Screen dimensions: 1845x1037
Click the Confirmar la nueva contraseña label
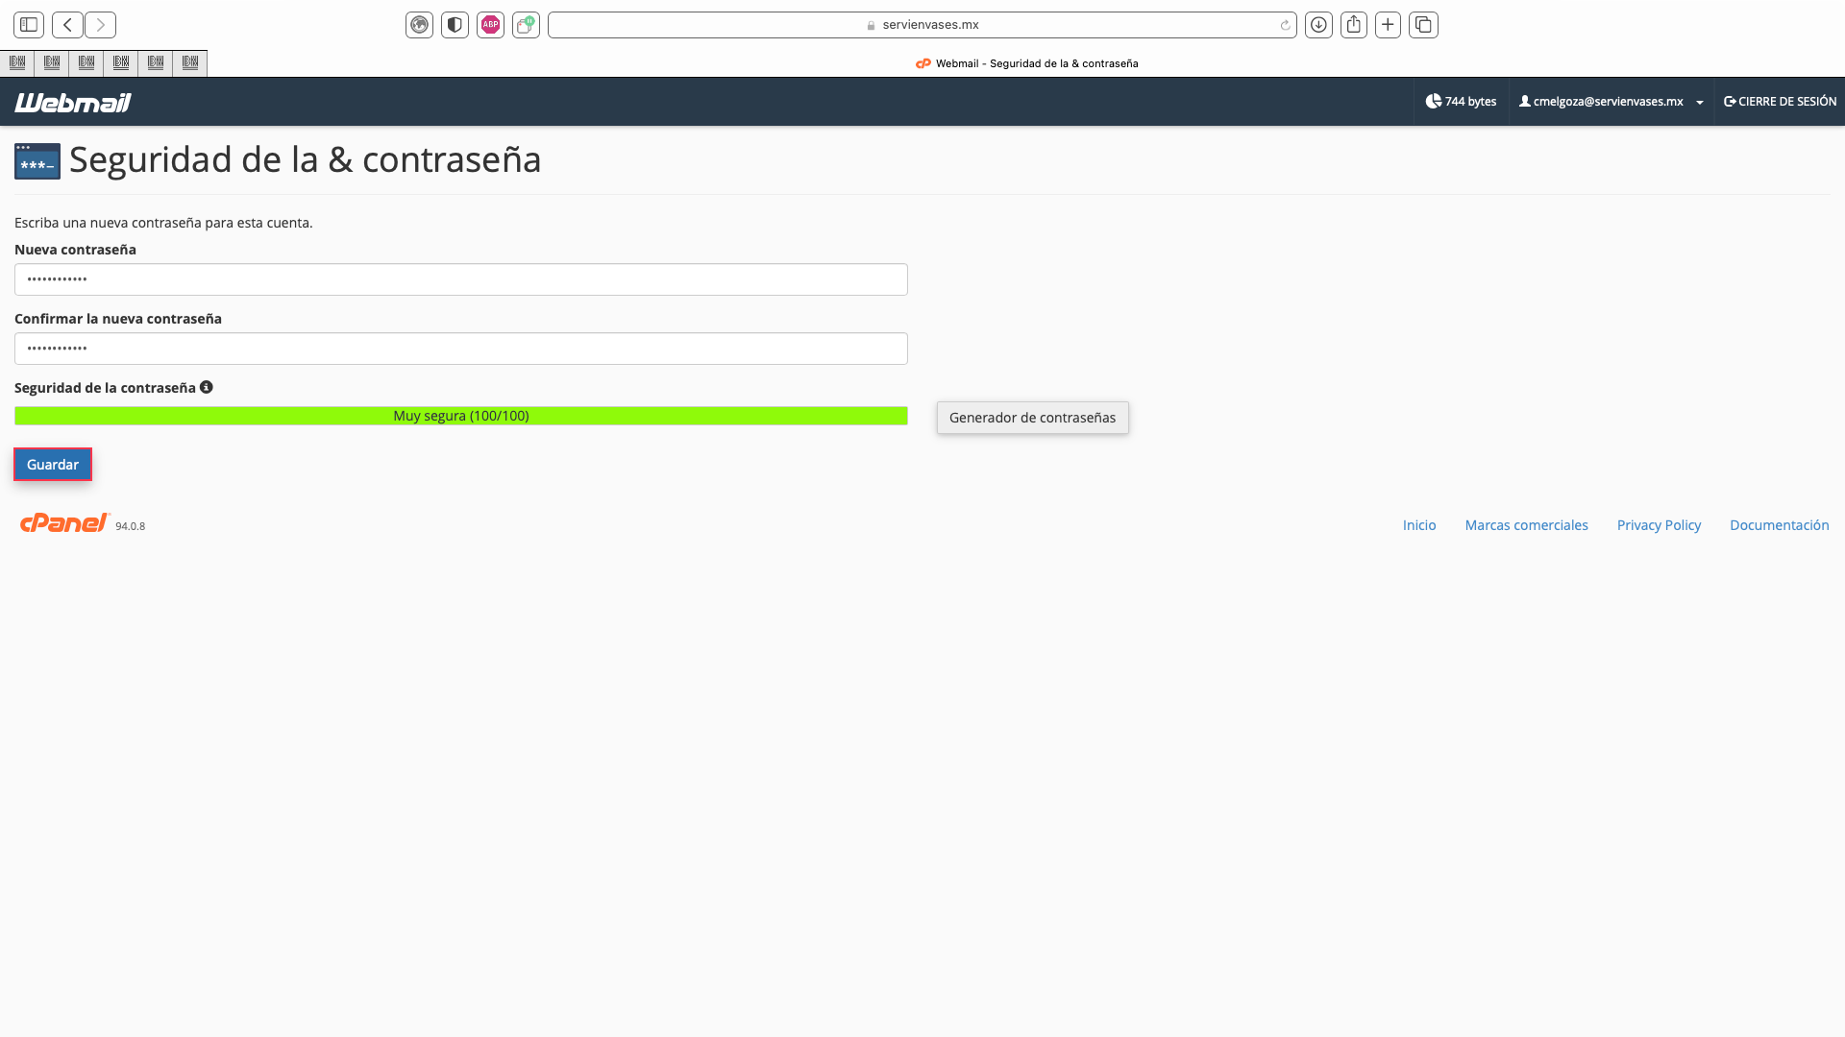(x=118, y=319)
